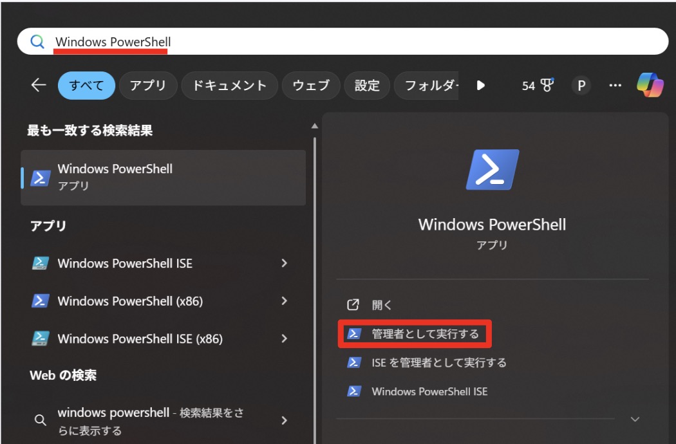Image resolution: width=676 pixels, height=444 pixels.
Task: Click the magnifier icon in search box
Action: pos(38,42)
